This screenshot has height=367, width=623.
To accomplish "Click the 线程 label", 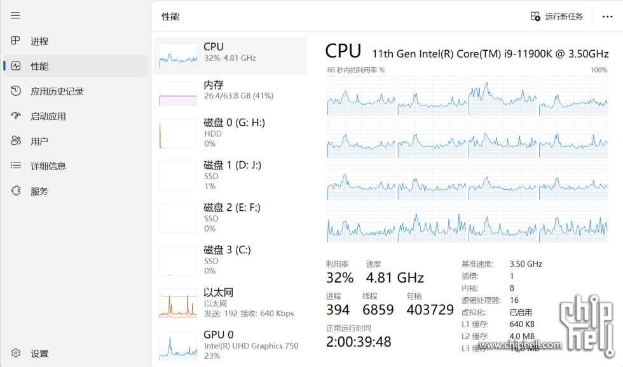I will pos(370,296).
